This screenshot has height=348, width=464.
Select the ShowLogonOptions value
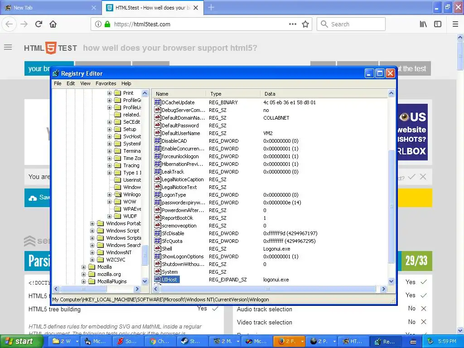click(x=183, y=256)
